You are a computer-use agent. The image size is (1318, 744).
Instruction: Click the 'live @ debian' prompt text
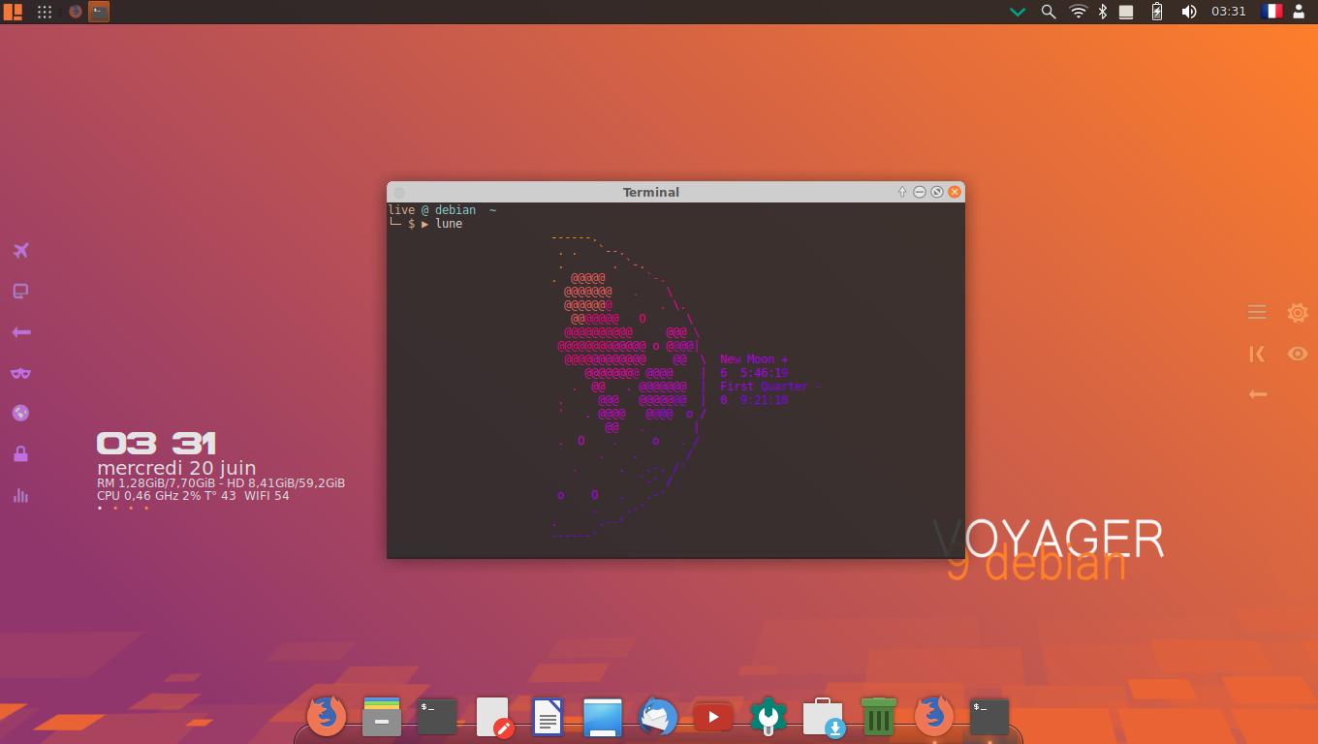click(x=432, y=210)
